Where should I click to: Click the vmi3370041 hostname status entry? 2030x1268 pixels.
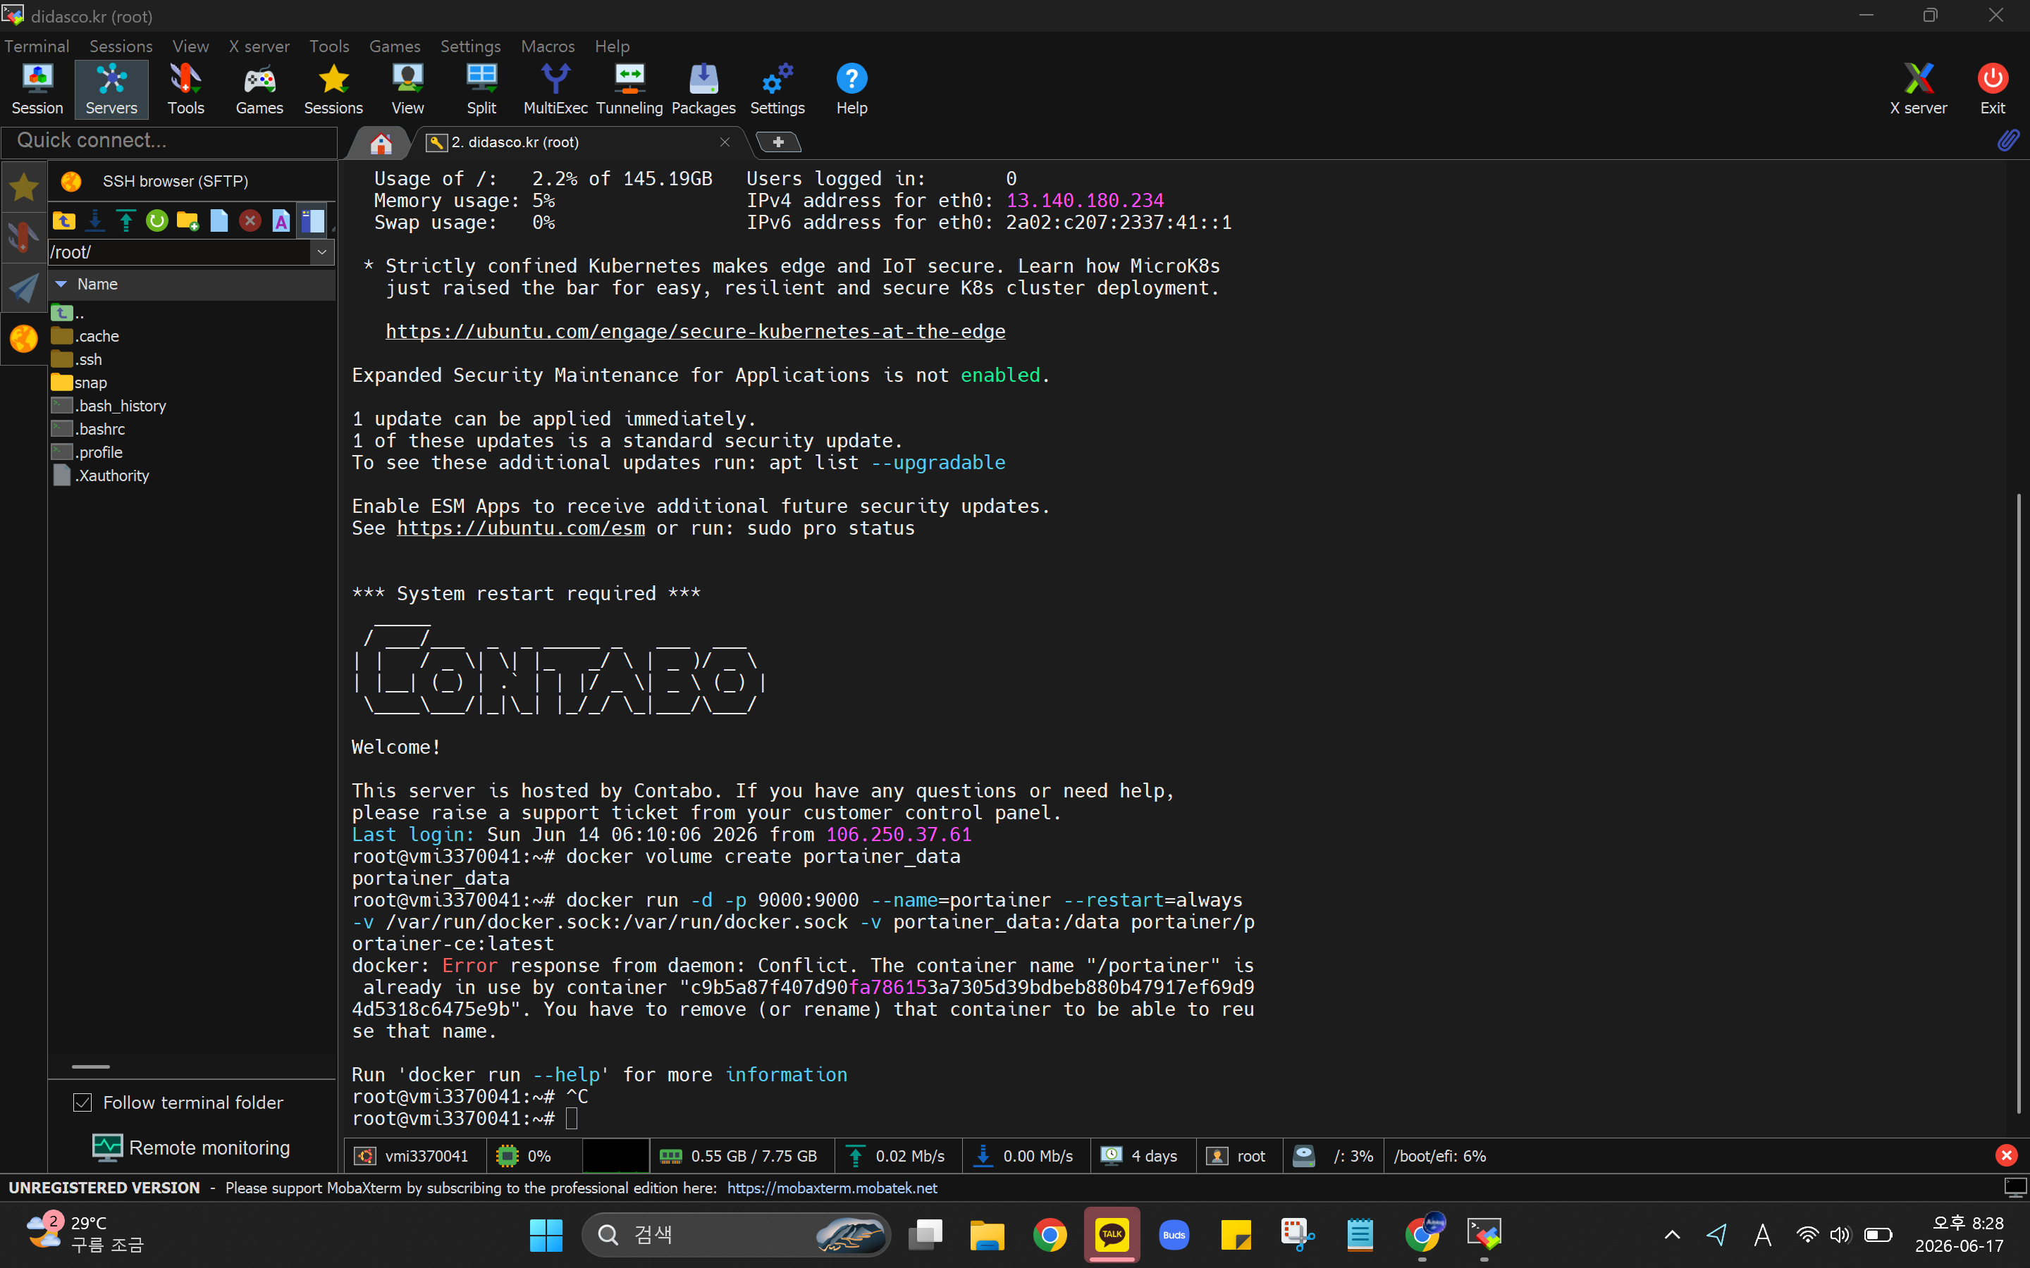[x=412, y=1155]
